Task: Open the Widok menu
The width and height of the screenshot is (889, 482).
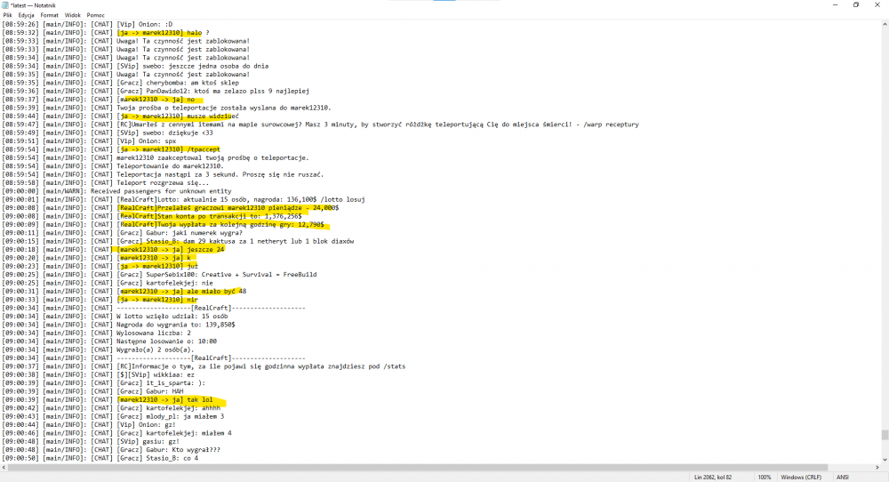Action: click(72, 15)
